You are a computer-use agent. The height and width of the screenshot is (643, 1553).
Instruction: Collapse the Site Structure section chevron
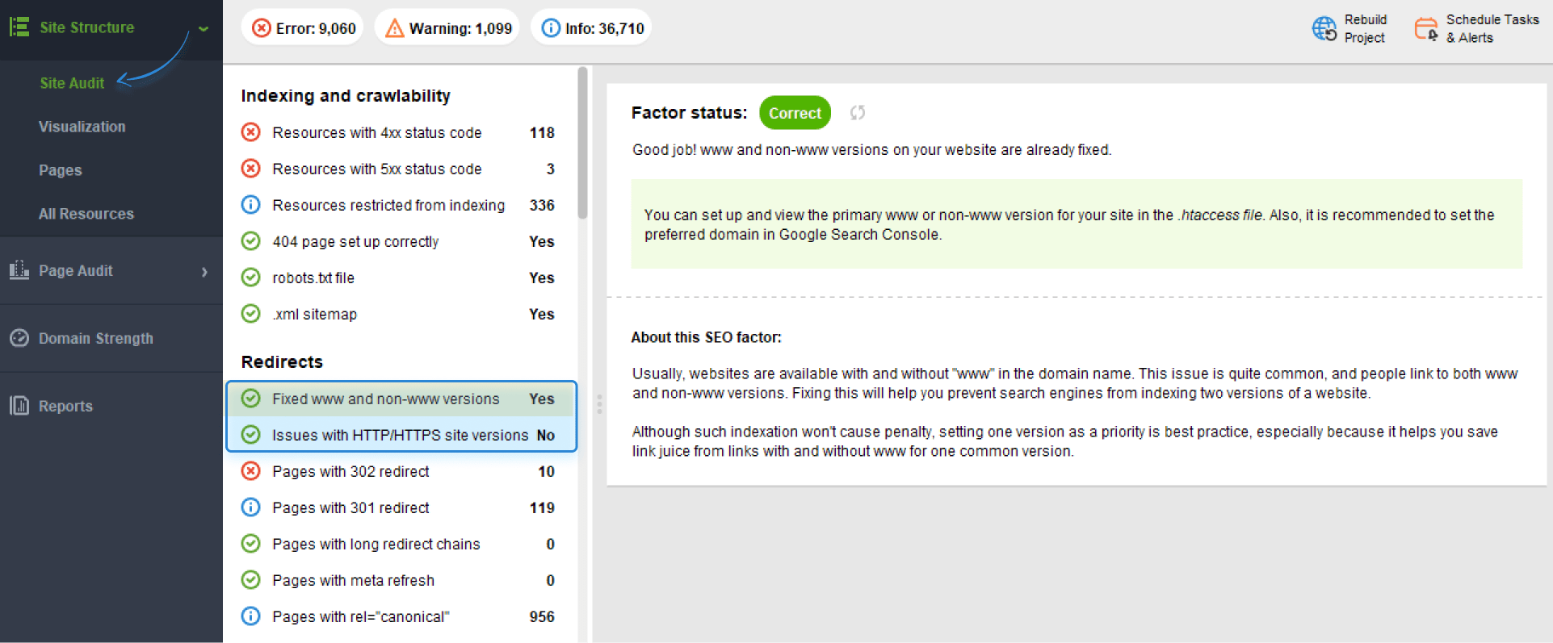204,28
